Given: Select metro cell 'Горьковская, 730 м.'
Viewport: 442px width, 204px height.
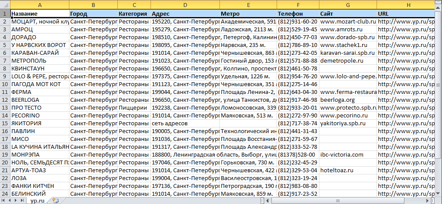Looking at the screenshot, I should point(248,163).
